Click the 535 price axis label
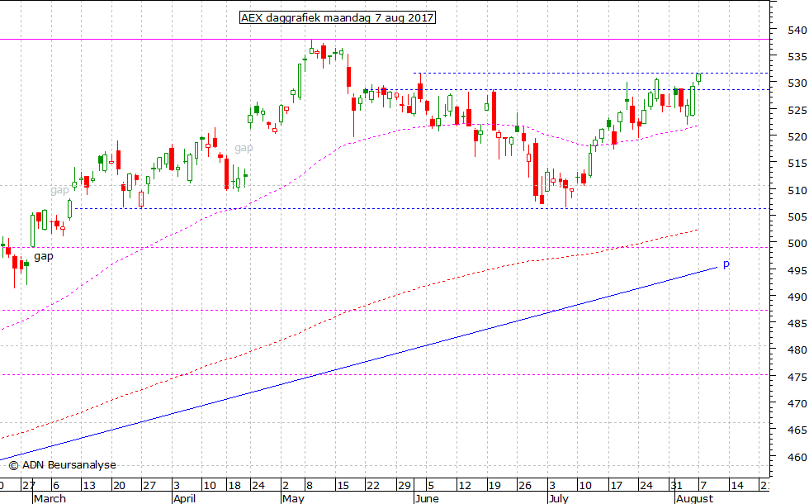 797,56
